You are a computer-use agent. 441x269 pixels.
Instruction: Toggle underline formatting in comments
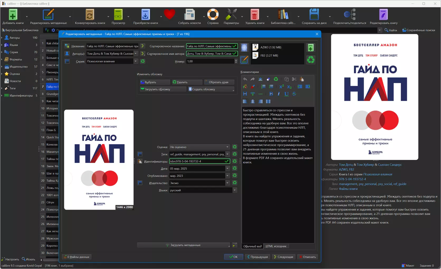286,94
